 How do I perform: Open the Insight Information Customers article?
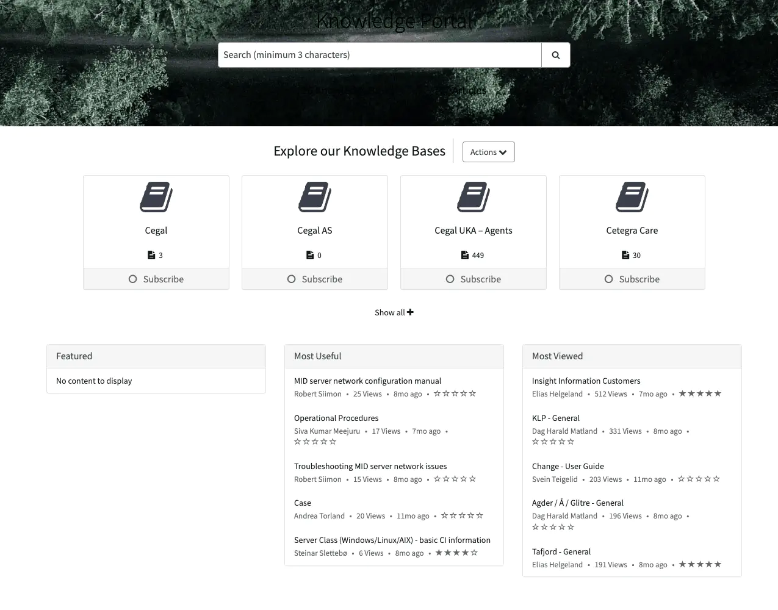586,381
